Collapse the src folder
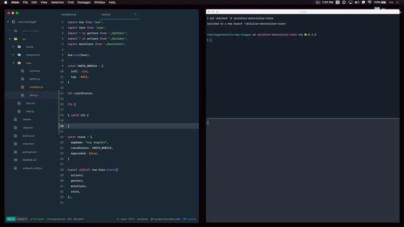The height and width of the screenshot is (227, 404). (10, 39)
